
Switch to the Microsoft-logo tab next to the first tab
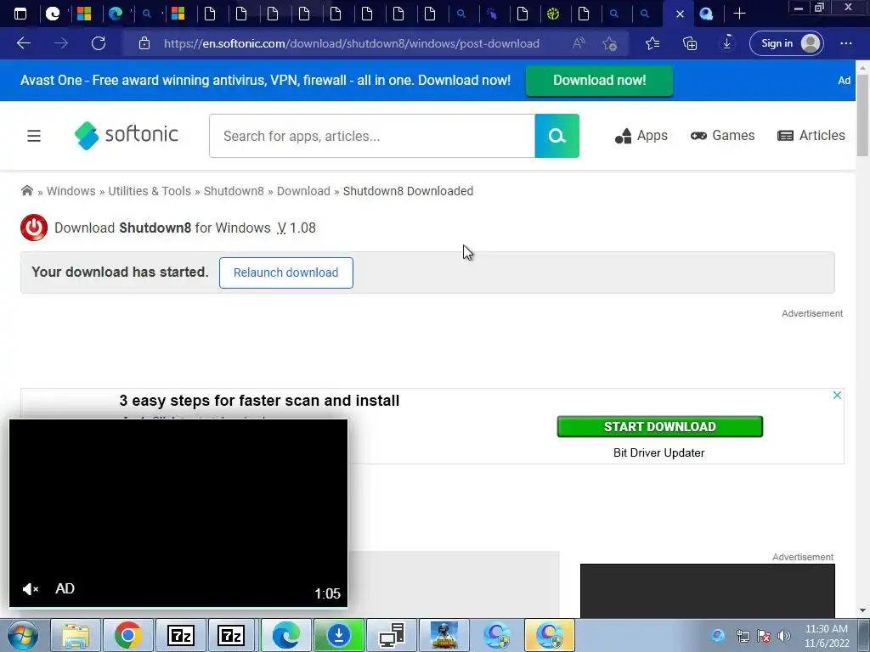(x=84, y=14)
